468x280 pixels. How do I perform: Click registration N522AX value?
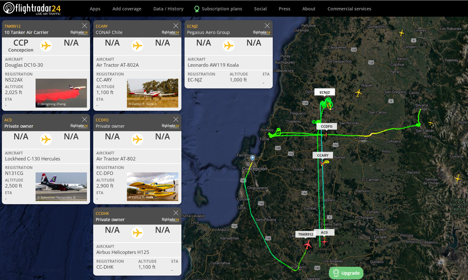click(x=14, y=80)
